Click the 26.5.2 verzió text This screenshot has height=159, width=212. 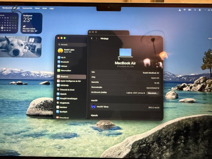click(x=154, y=107)
